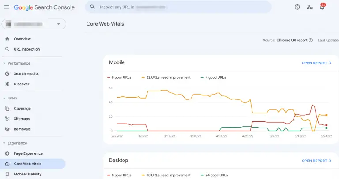Focus the Inspect any URL field
The image size is (339, 179).
[178, 7]
